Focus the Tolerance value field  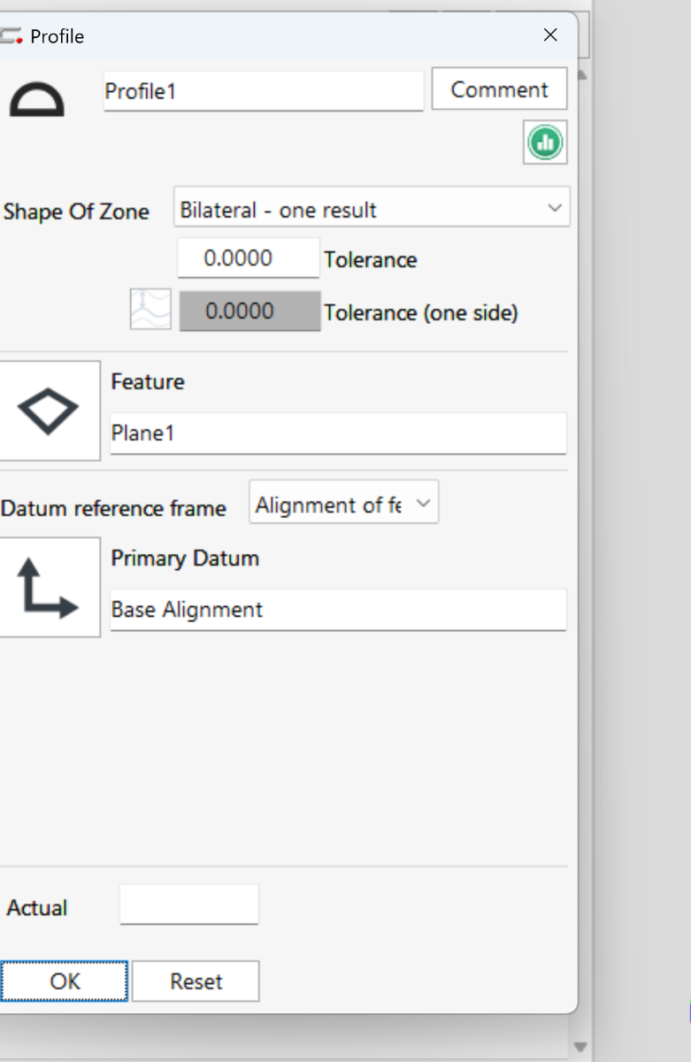248,258
